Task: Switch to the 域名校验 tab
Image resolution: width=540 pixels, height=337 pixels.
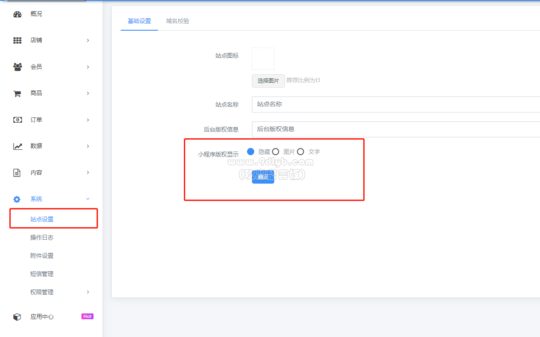Action: pyautogui.click(x=178, y=21)
